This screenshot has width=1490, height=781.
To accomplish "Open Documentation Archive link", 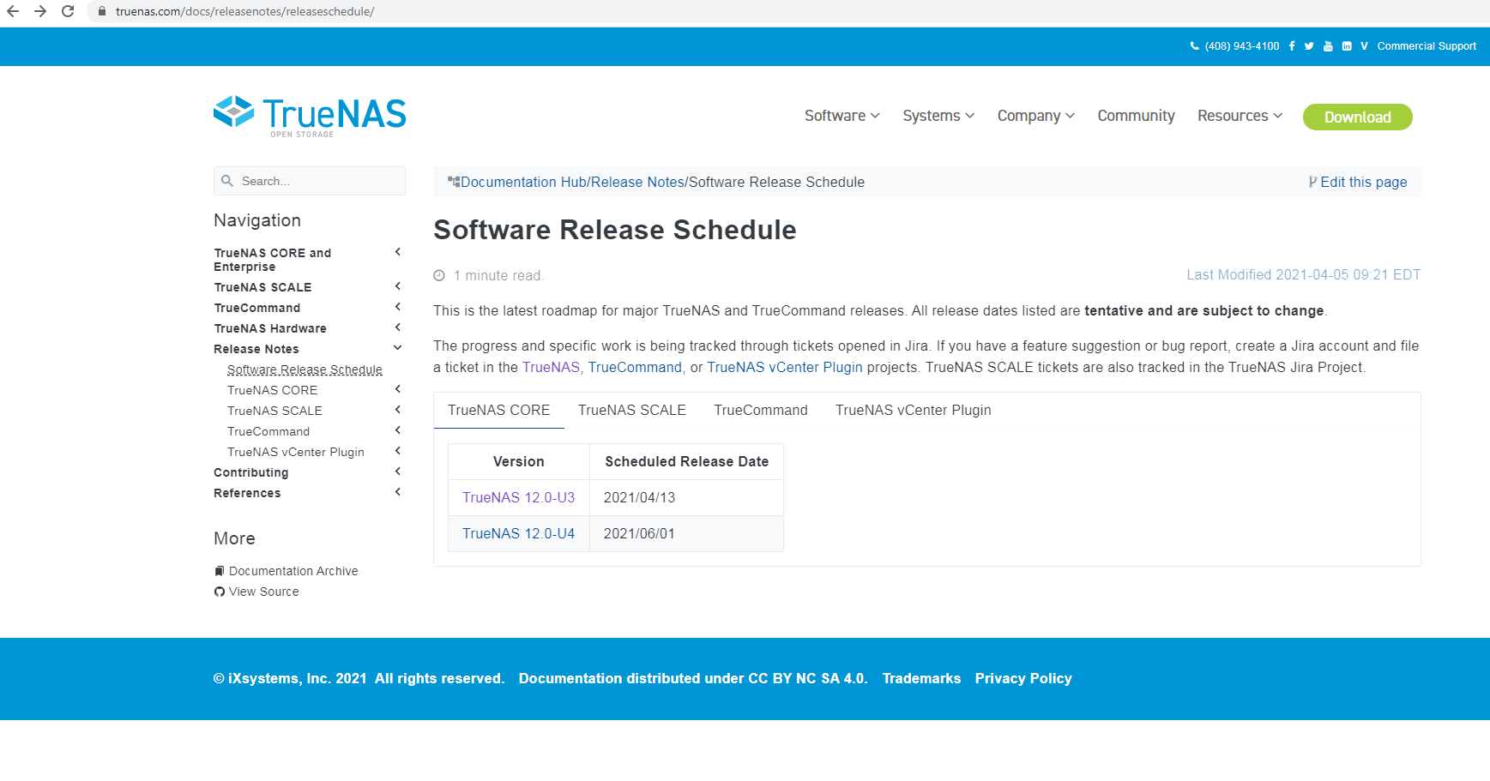I will coord(293,571).
